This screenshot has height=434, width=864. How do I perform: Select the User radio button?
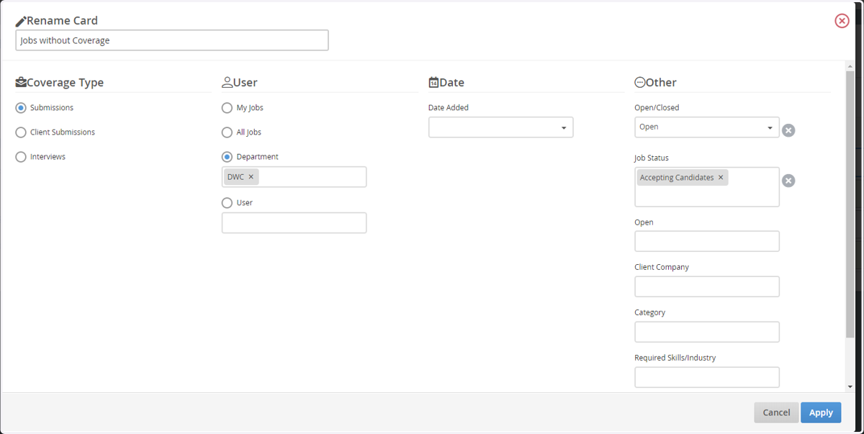pyautogui.click(x=228, y=203)
